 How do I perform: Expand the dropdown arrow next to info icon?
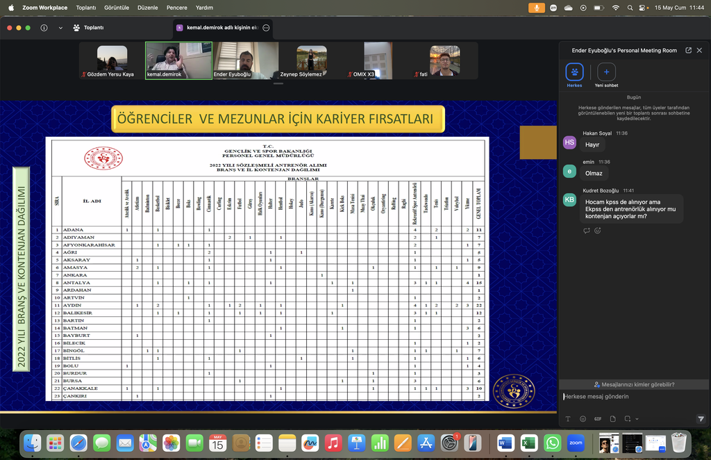(60, 28)
